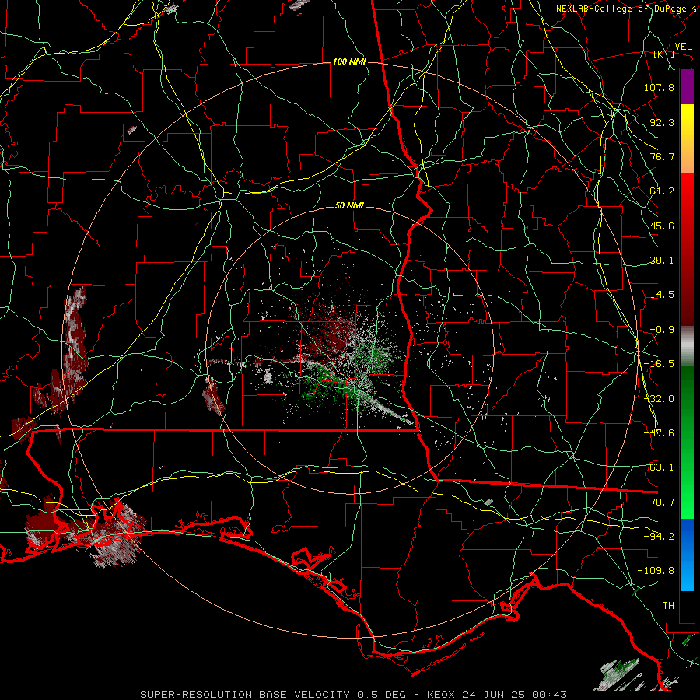700x700 pixels.
Task: Click the VEL legend title
Action: pos(683,47)
